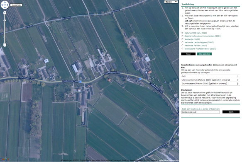Pan the map right with the arrow control
Screen dimensions: 242x162
[7, 5]
